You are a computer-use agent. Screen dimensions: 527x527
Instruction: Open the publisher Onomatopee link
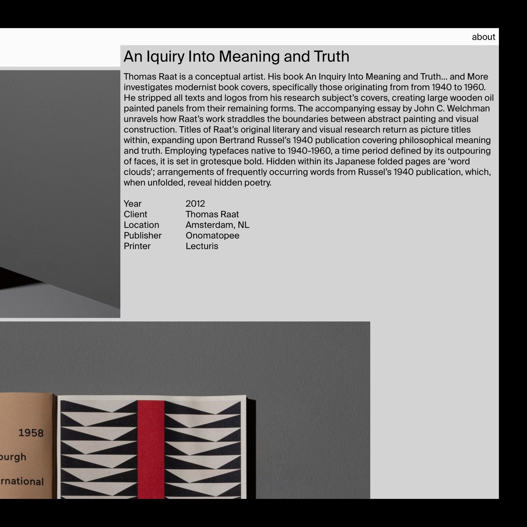tap(213, 235)
